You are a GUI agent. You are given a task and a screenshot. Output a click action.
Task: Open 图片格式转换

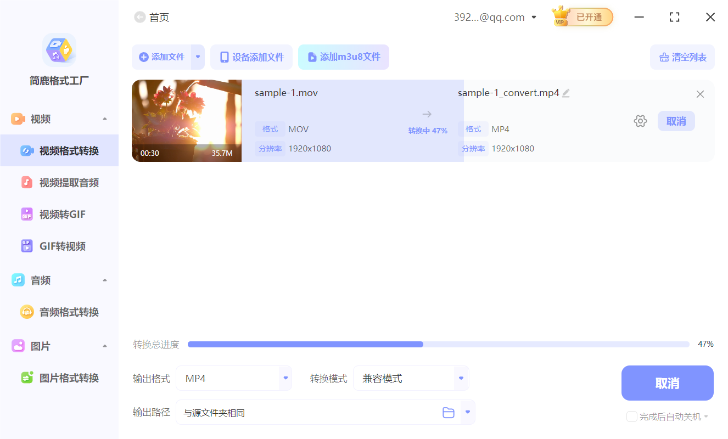click(x=59, y=378)
